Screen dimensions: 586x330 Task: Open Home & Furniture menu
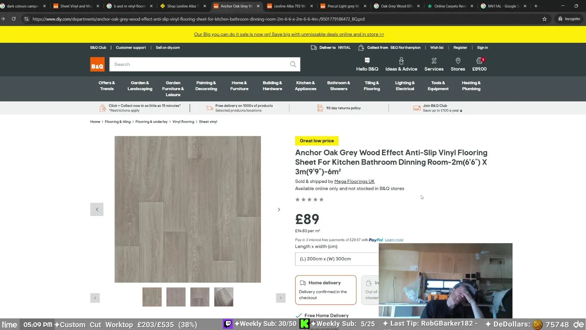[239, 86]
